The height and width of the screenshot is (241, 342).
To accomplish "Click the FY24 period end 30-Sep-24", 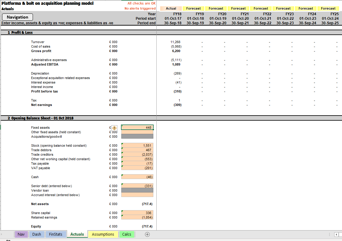I will [308, 23].
